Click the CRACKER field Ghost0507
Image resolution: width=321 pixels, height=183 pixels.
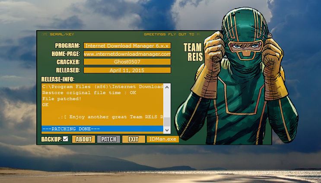coord(127,62)
